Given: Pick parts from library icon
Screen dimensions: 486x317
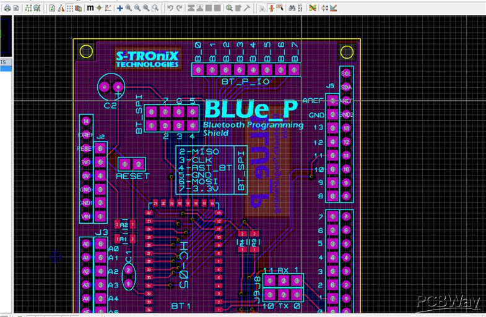Looking at the screenshot, I should pyautogui.click(x=229, y=8).
